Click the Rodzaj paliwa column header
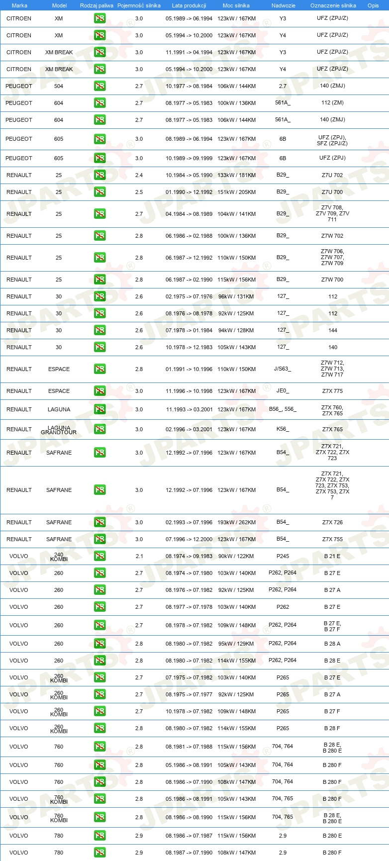 [97, 5]
